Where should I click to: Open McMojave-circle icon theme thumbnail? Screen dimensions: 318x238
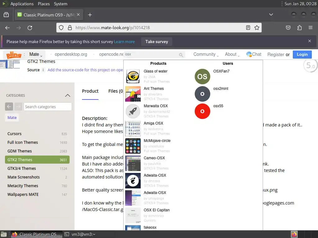(133, 146)
